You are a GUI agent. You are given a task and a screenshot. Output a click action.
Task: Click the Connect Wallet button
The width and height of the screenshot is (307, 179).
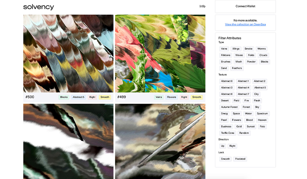(245, 6)
